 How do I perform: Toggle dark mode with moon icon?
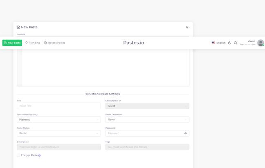(x=230, y=43)
